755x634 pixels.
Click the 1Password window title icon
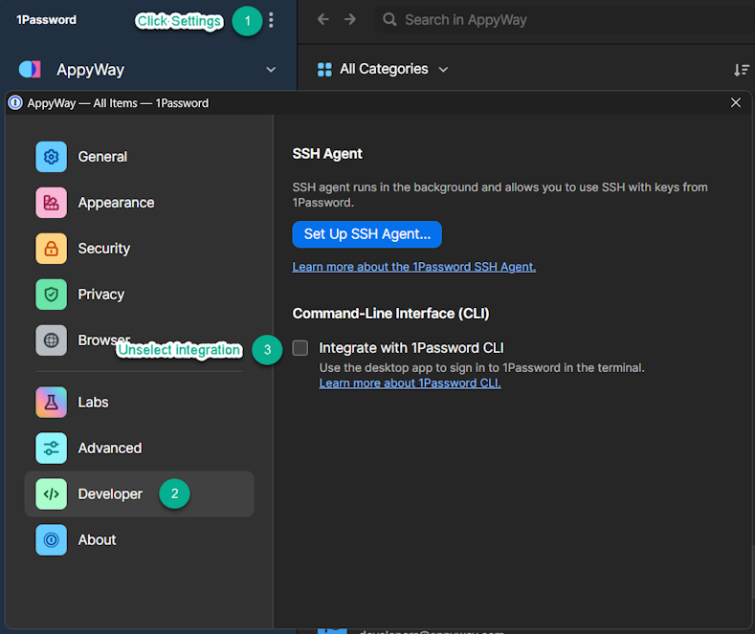pos(15,103)
